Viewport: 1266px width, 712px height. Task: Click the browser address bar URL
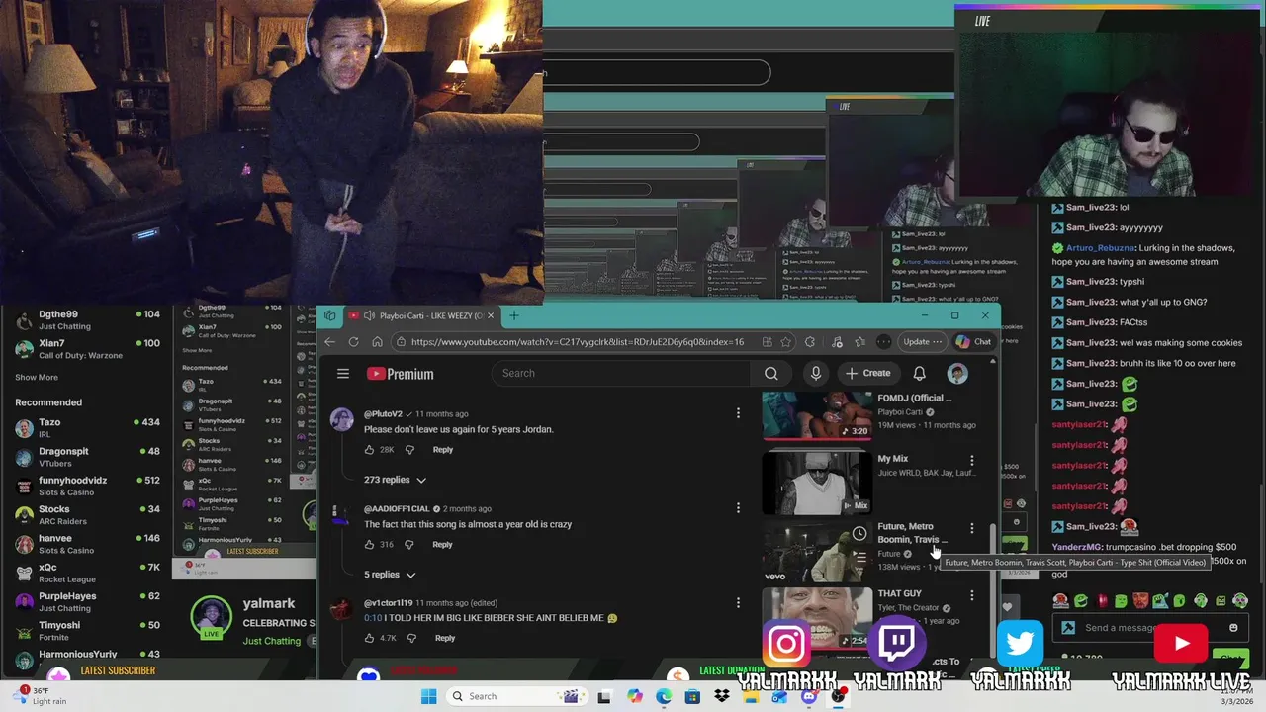tap(577, 342)
